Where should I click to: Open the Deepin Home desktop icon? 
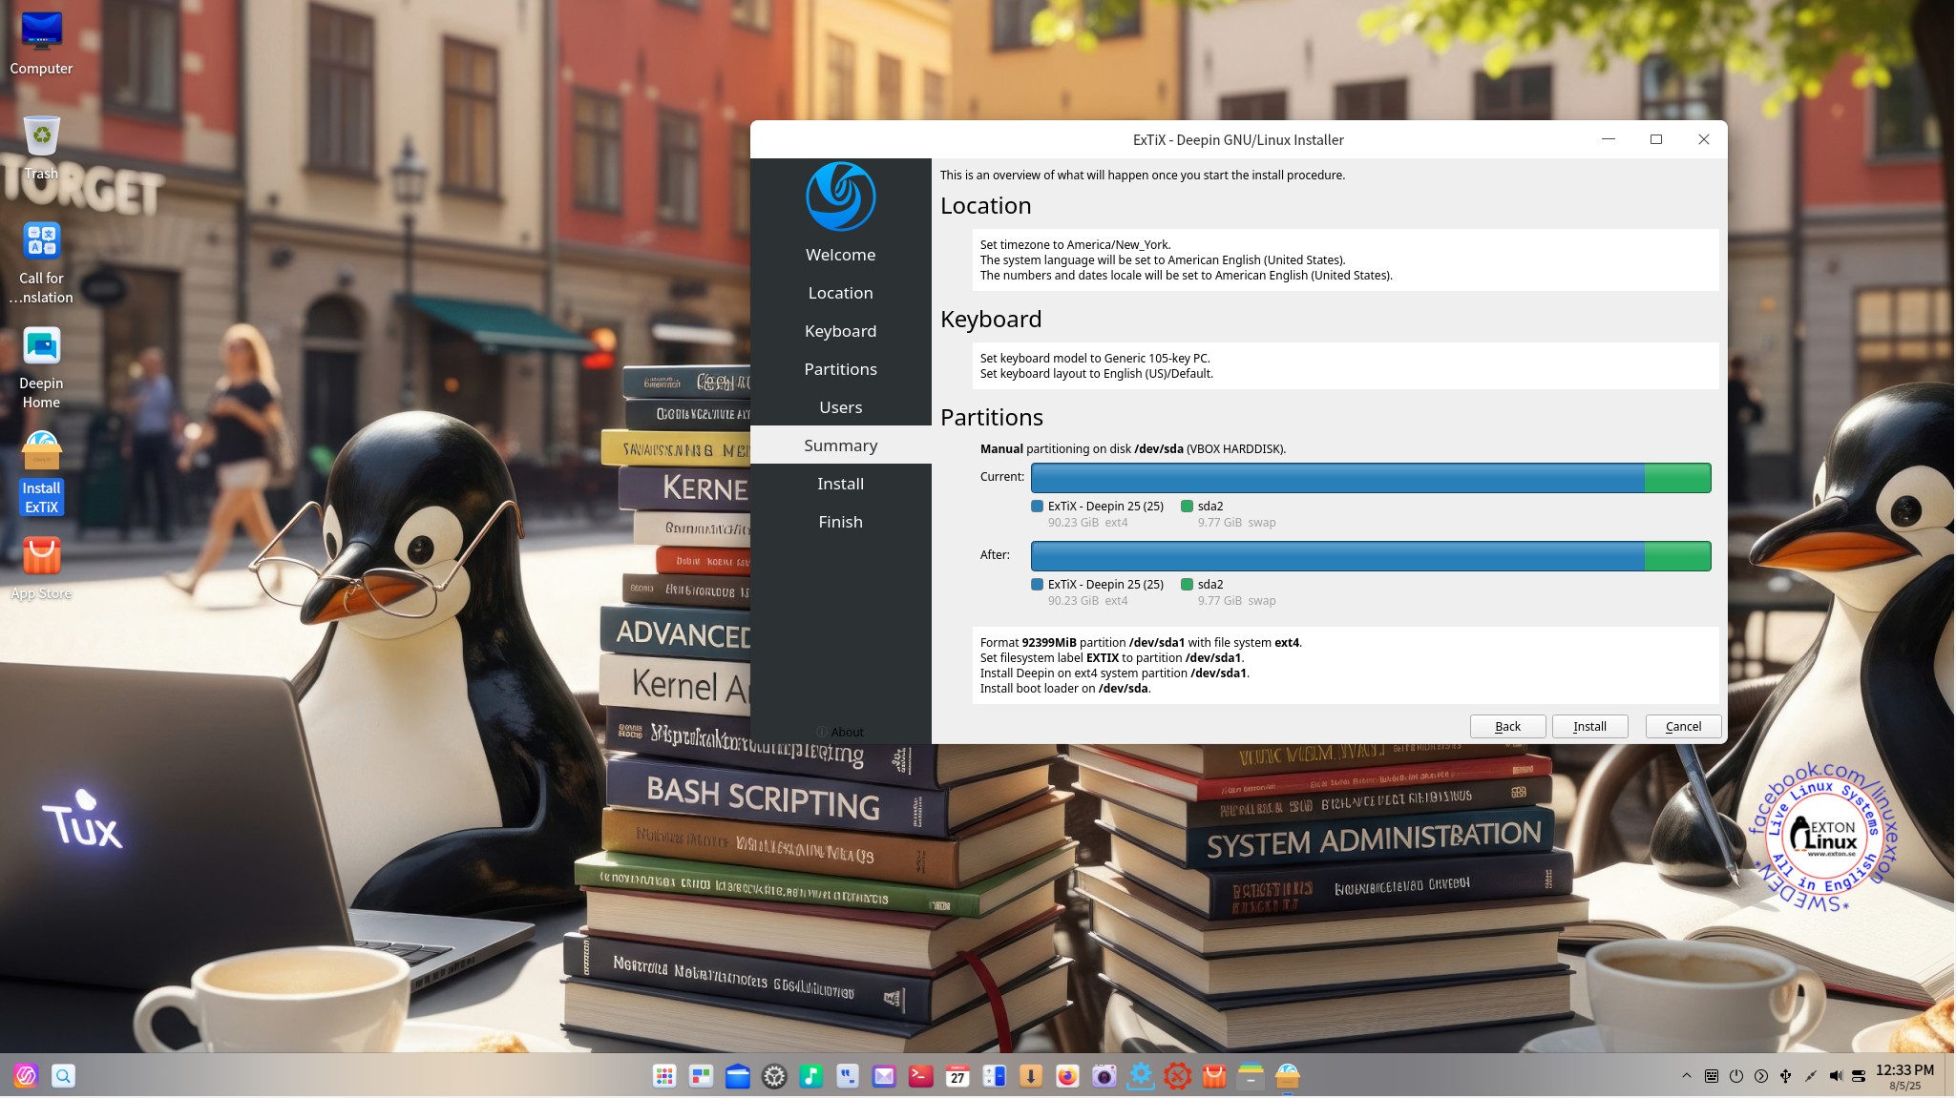(x=41, y=367)
